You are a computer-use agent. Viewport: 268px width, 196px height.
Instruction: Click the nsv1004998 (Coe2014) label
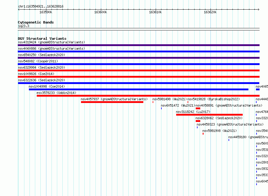(x=47, y=86)
